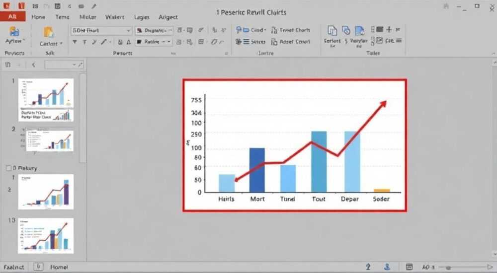Click the Roset Court button
497x273 pixels.
pyautogui.click(x=291, y=42)
